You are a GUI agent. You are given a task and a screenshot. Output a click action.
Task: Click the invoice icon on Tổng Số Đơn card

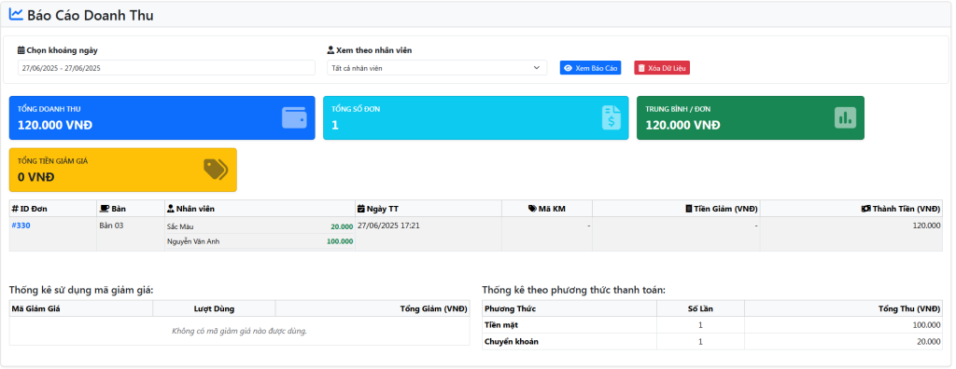[x=612, y=117]
